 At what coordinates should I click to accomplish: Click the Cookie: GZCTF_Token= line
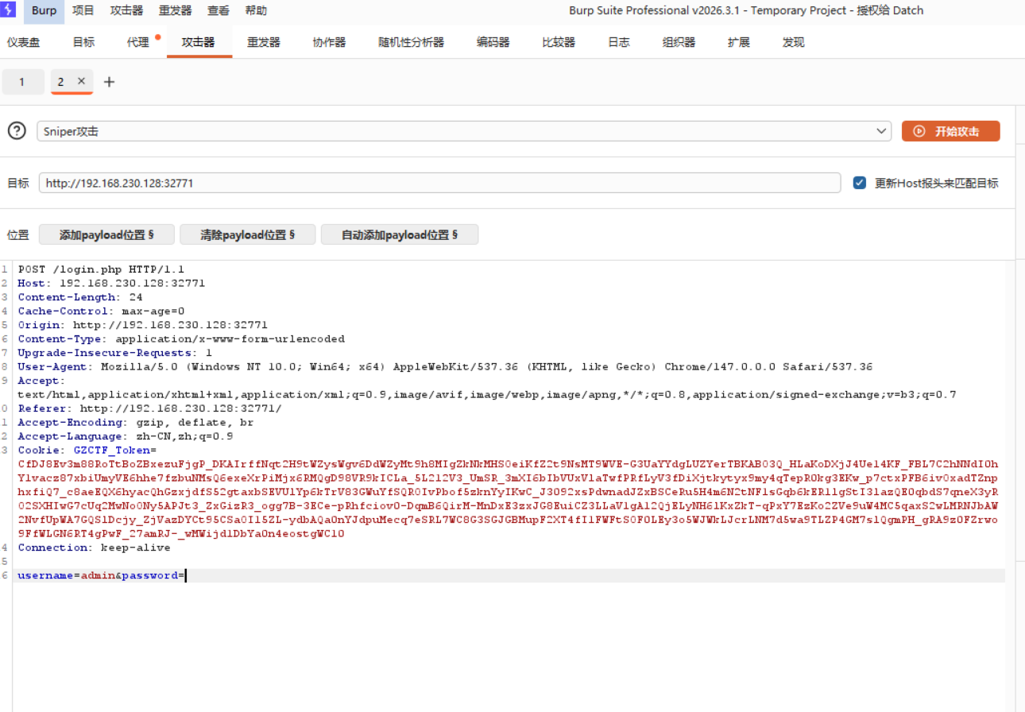[87, 451]
